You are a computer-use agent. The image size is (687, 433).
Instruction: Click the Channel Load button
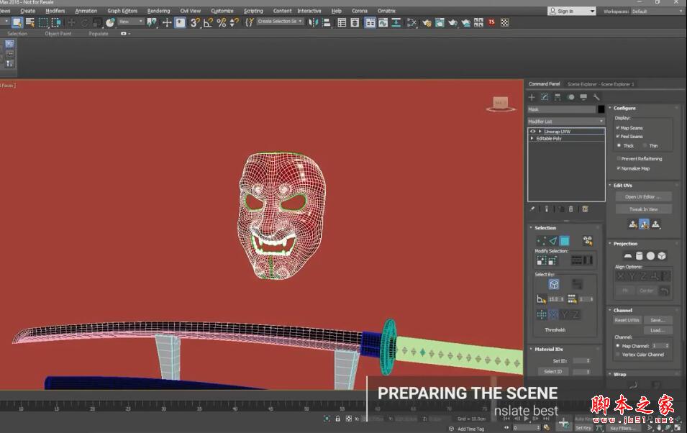pyautogui.click(x=658, y=330)
